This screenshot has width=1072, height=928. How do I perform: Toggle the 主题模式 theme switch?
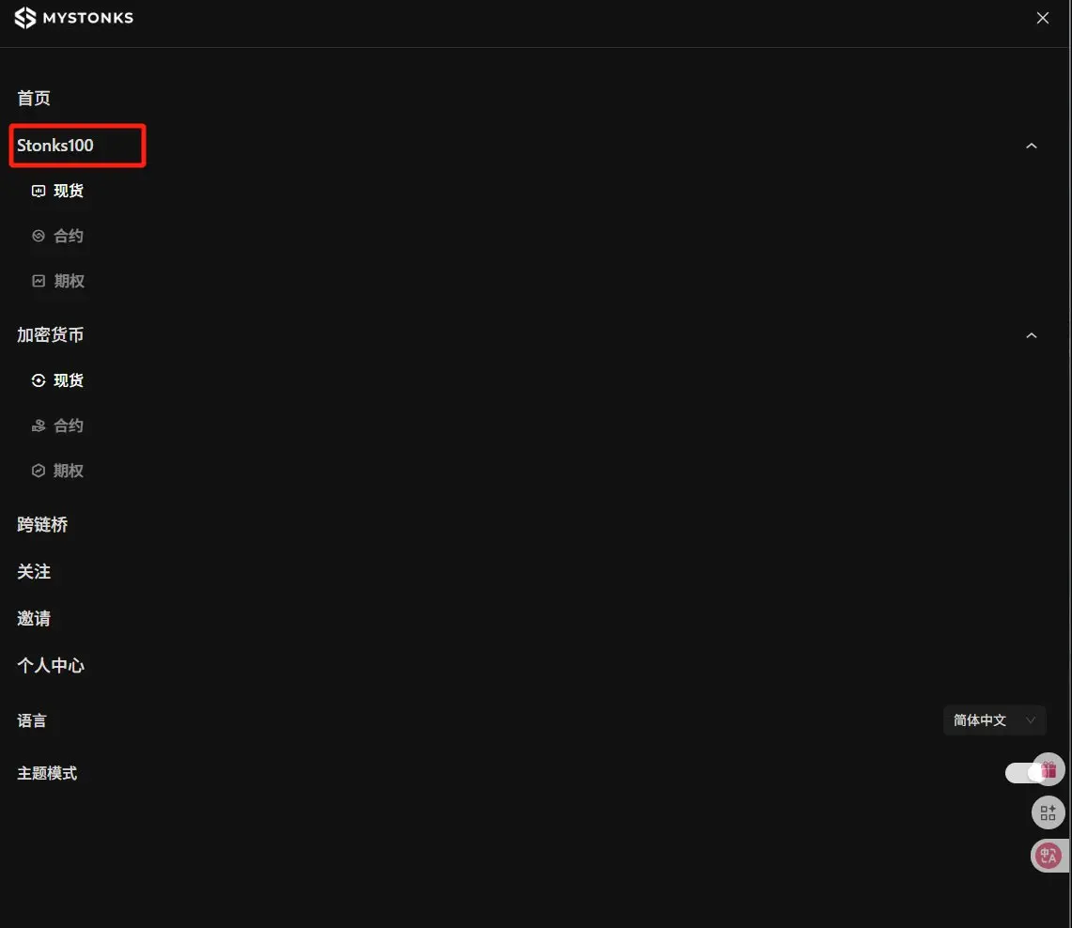click(x=1023, y=773)
